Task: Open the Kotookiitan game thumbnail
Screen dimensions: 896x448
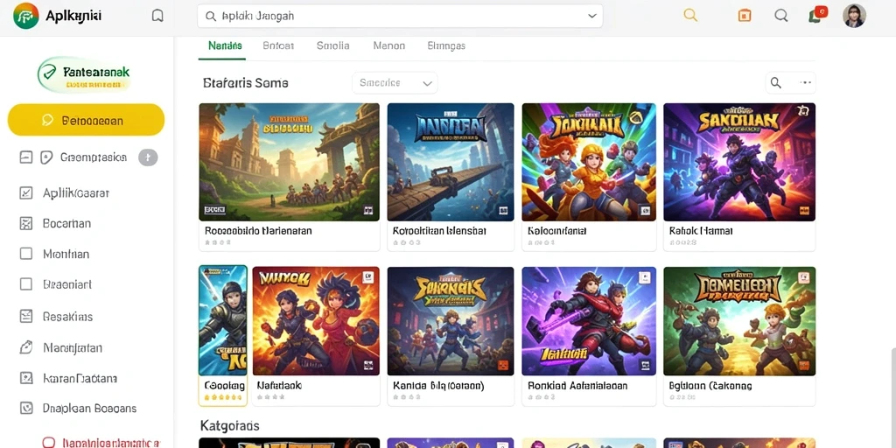Action: [451, 162]
